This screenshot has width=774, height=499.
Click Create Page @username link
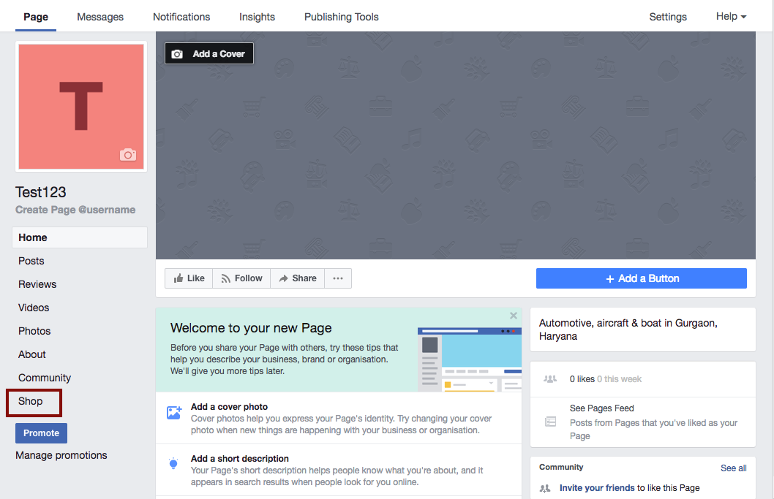tap(75, 210)
